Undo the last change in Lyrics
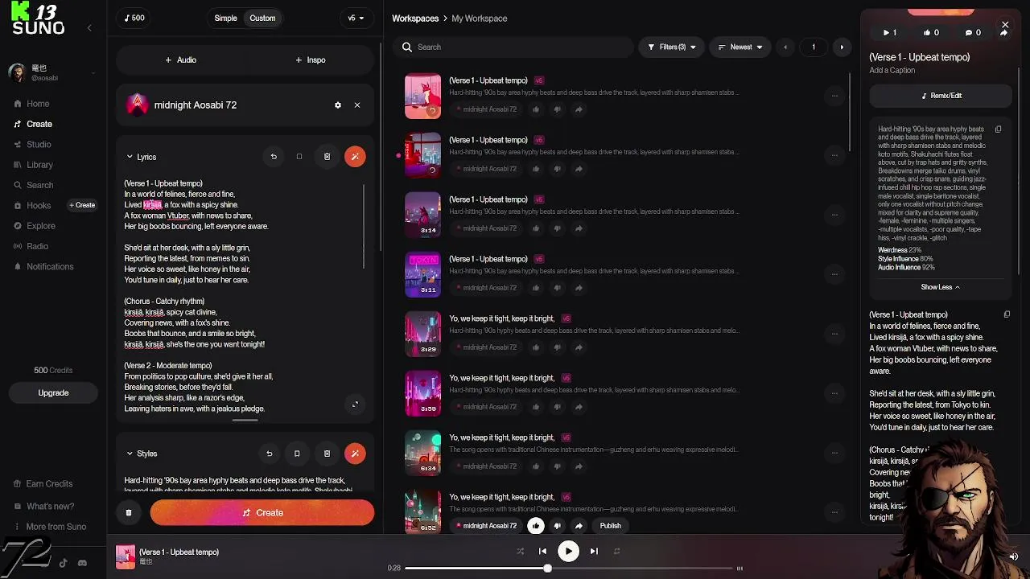The image size is (1030, 579). [x=274, y=157]
